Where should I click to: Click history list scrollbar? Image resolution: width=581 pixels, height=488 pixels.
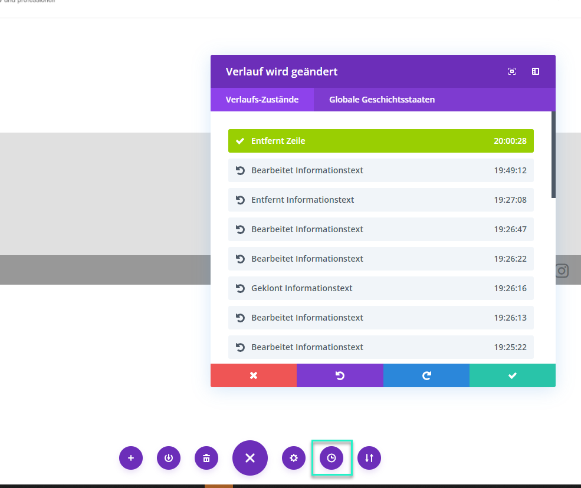pos(553,154)
